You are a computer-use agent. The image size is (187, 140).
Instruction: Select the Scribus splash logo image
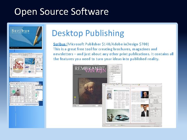click(26, 38)
